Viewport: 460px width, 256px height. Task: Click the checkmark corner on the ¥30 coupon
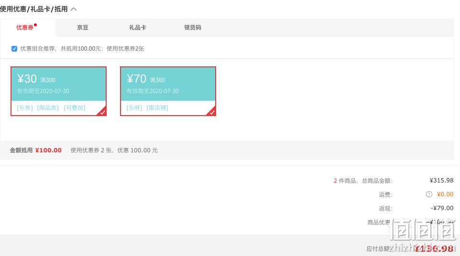pyautogui.click(x=102, y=112)
